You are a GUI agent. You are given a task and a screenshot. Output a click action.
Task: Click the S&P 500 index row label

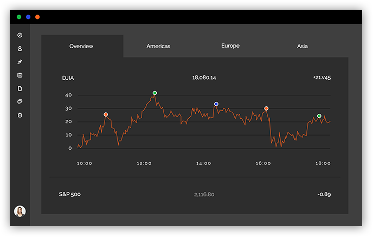click(70, 194)
